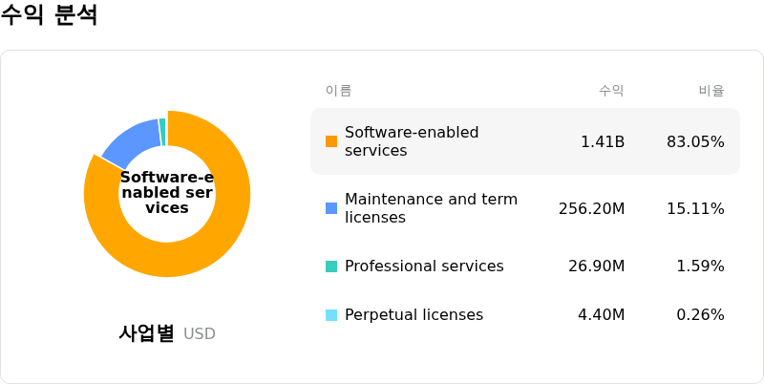Screen dimensions: 764x384
Task: Click the 사업별 label below the chart
Action: click(146, 333)
